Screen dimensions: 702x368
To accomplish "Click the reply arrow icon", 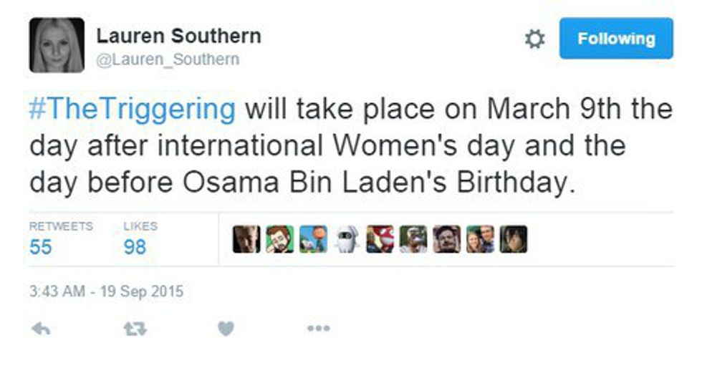I will point(42,329).
